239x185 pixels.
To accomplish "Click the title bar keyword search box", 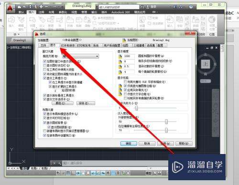I will point(119,7).
